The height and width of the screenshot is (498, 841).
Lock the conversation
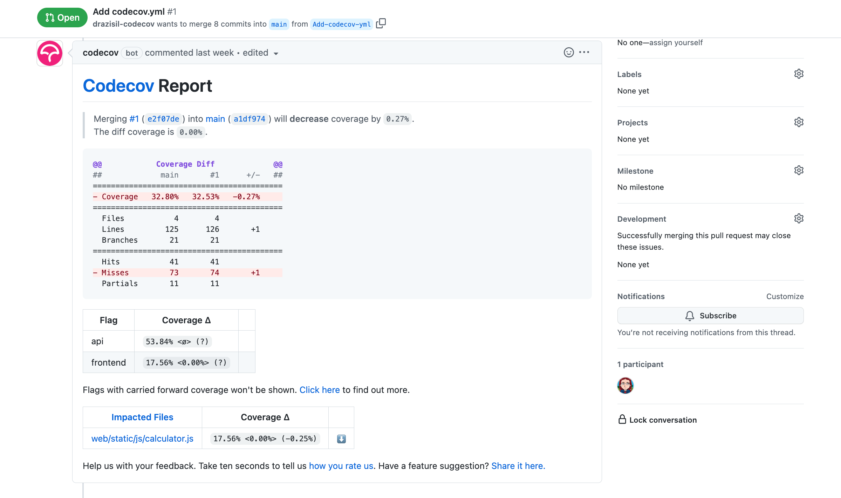pyautogui.click(x=663, y=420)
